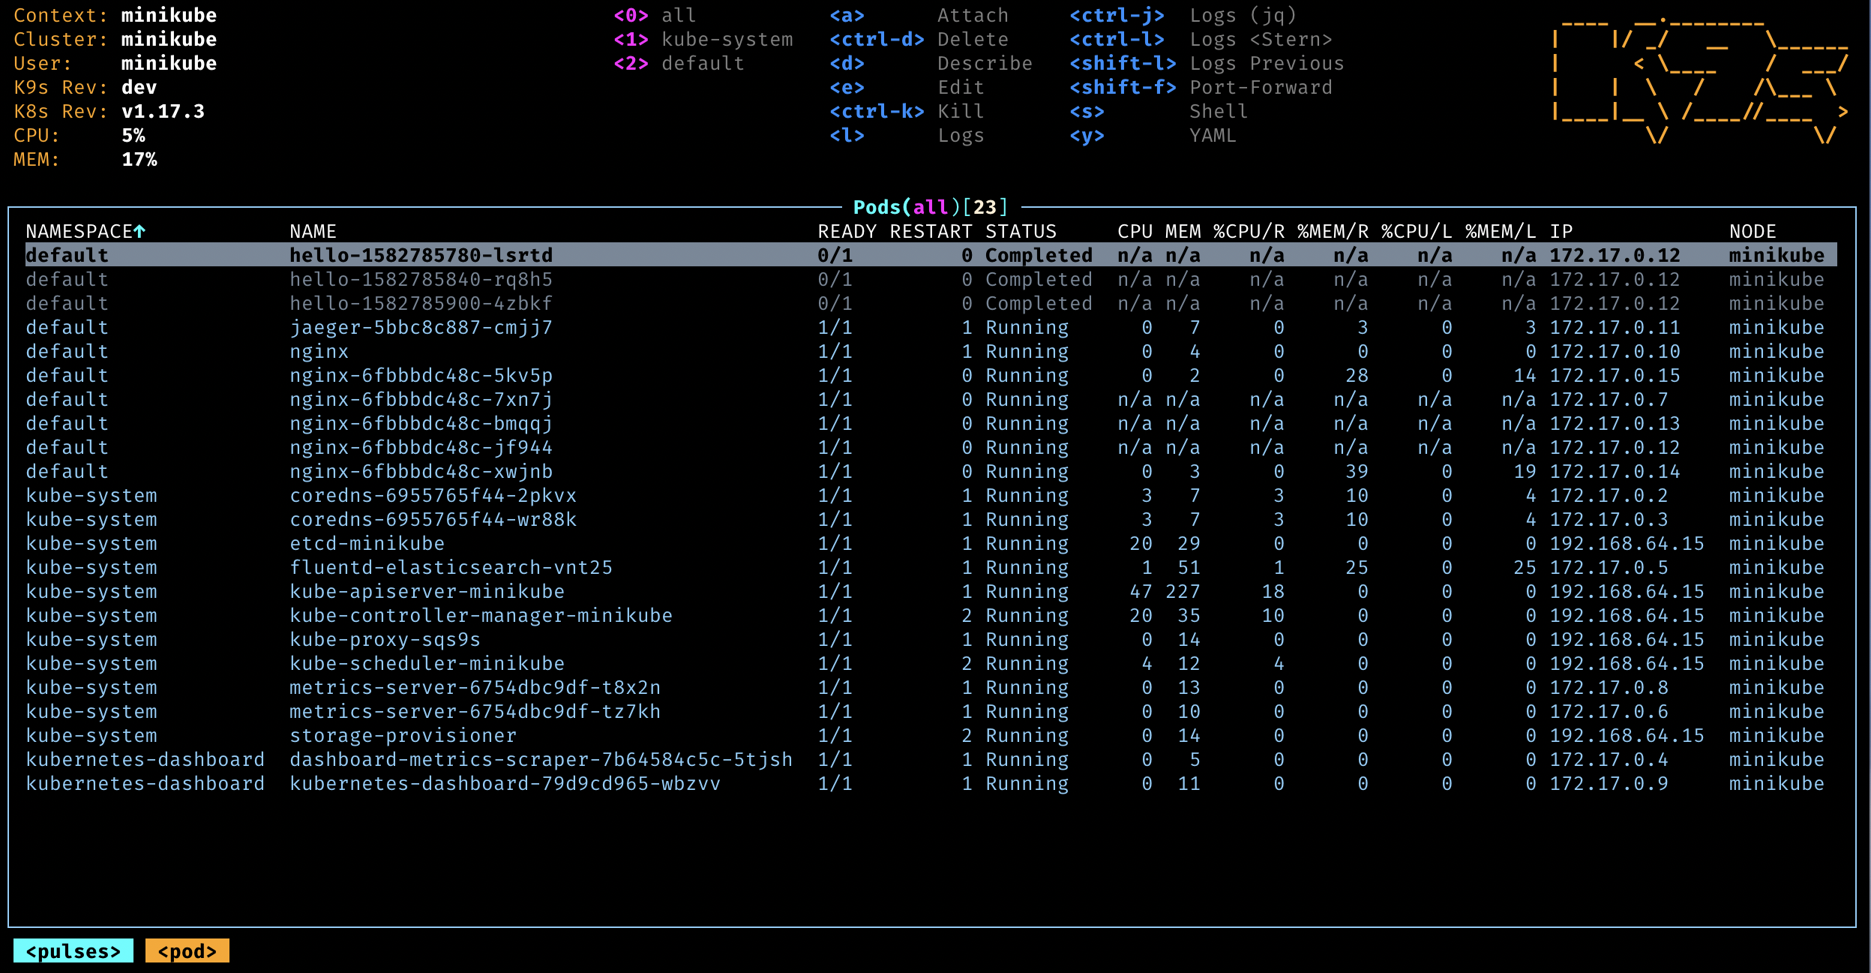Select the <pulses> breadcrumb

[73, 951]
